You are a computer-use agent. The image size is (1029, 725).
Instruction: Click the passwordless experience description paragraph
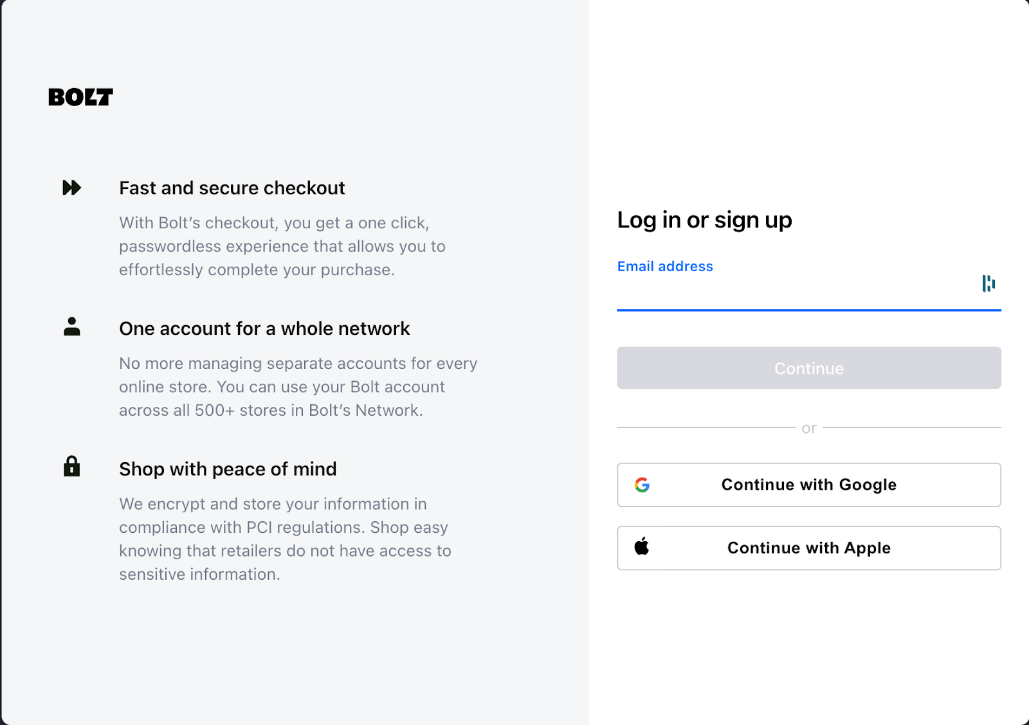pyautogui.click(x=282, y=246)
